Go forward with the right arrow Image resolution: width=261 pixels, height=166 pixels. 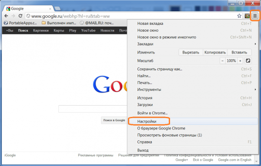13,16
